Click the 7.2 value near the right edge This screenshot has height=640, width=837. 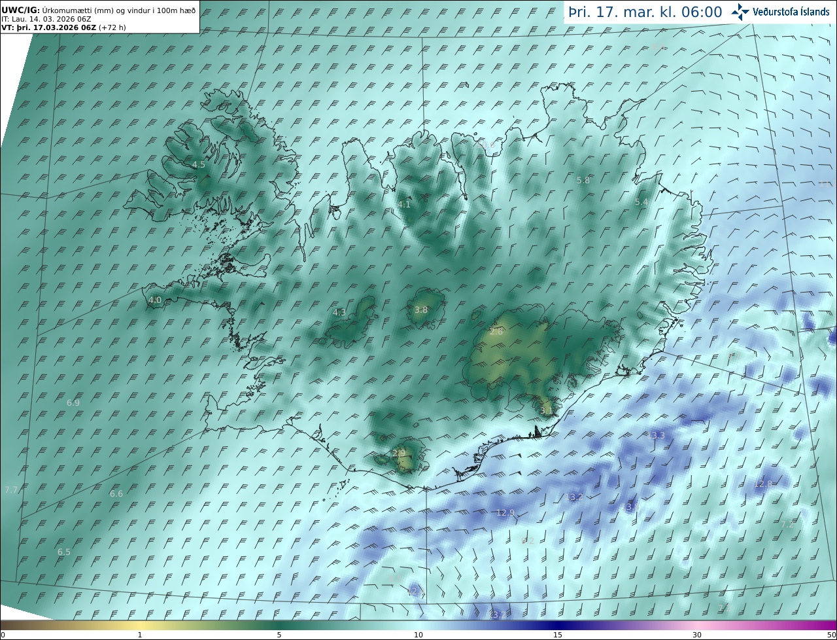[x=787, y=524]
